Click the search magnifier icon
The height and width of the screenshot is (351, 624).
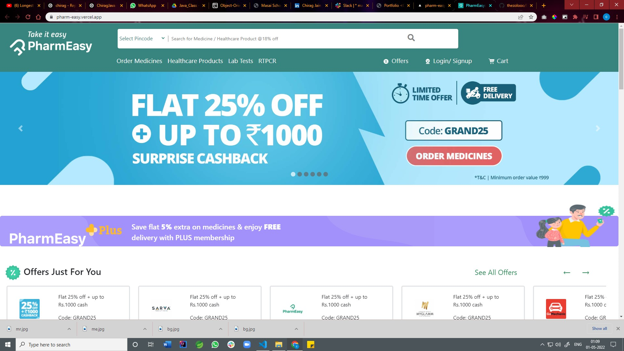tap(411, 38)
